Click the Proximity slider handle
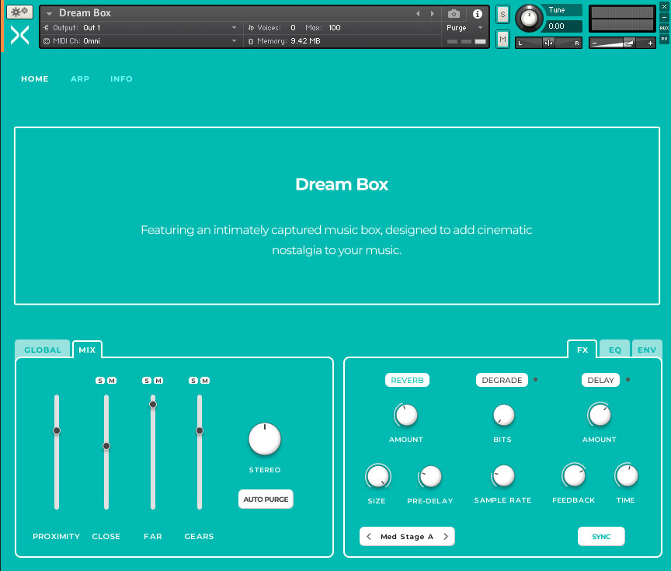Screen dimensions: 671x571 coord(57,430)
